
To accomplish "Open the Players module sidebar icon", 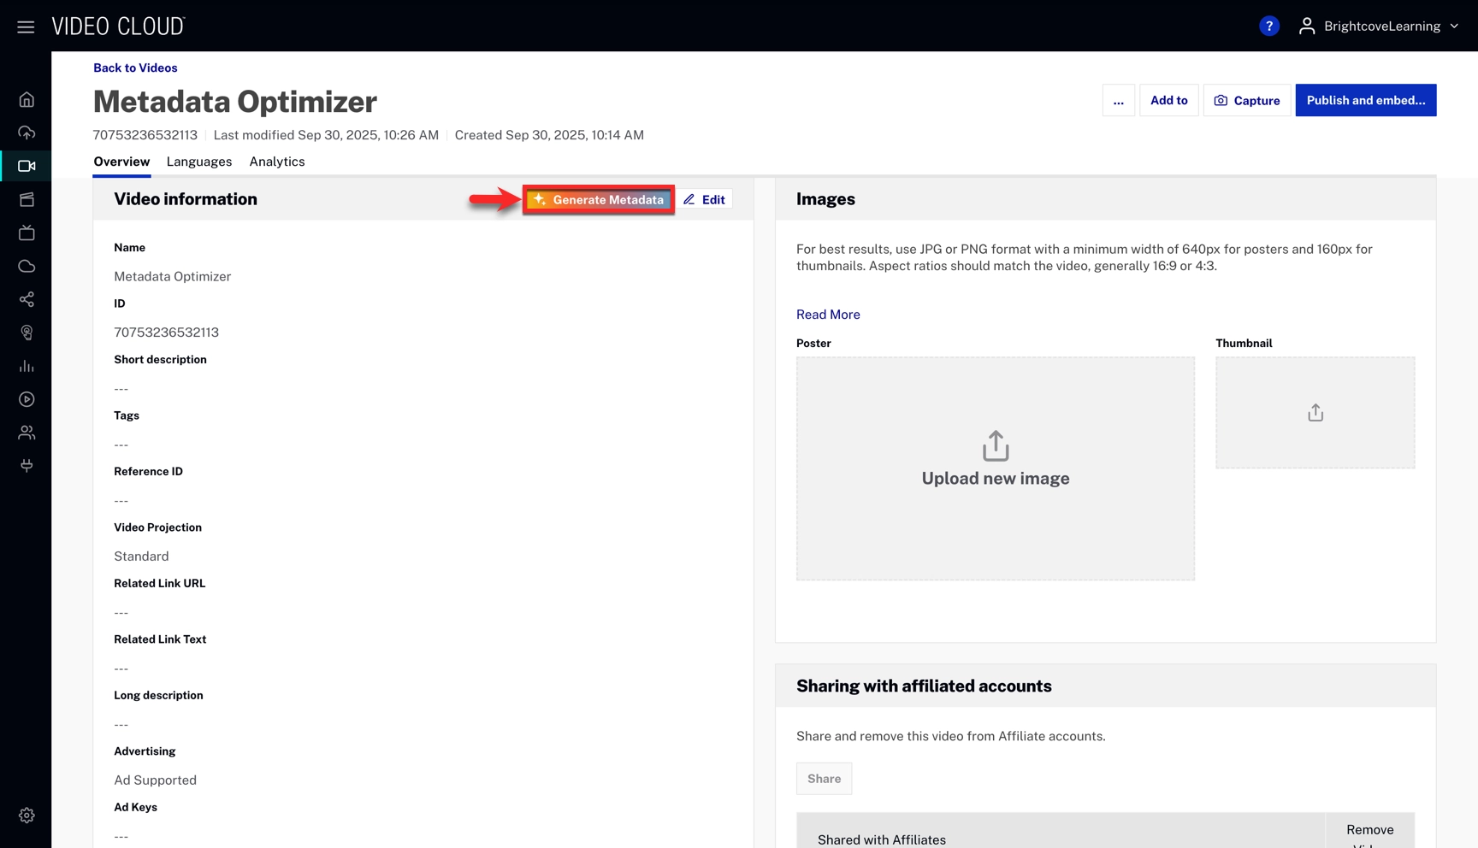I will pos(27,399).
